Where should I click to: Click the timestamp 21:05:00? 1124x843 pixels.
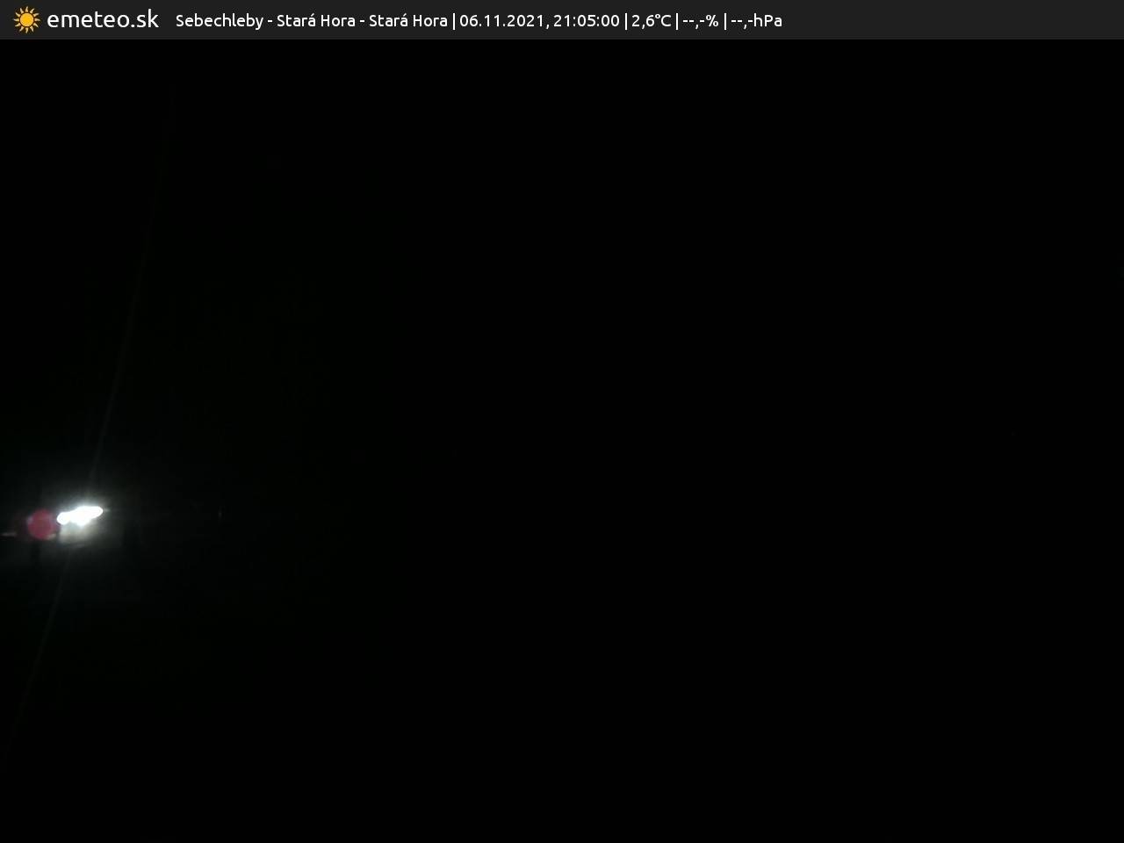[x=586, y=20]
